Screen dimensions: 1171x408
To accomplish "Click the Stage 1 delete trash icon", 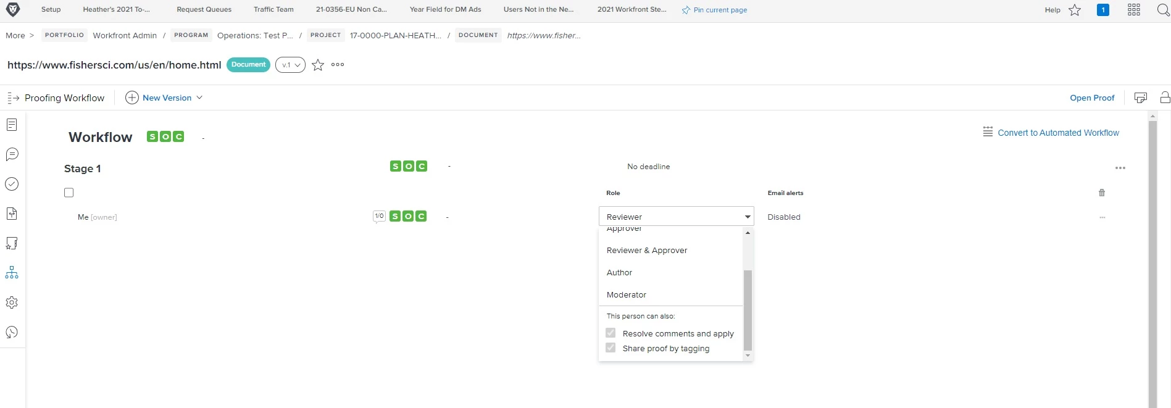I will tap(1102, 193).
